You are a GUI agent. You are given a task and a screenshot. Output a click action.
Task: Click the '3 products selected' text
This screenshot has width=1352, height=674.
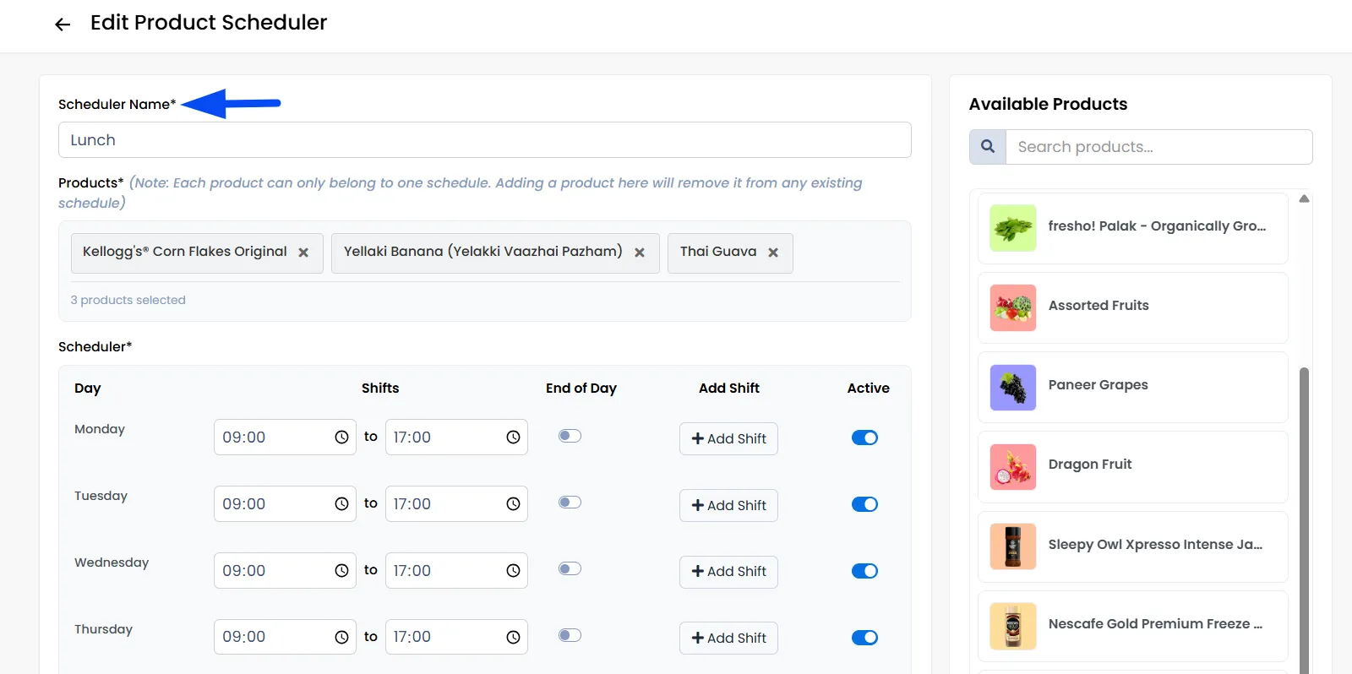pyautogui.click(x=128, y=300)
